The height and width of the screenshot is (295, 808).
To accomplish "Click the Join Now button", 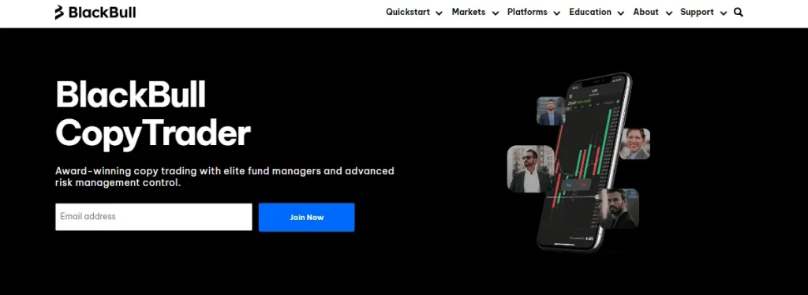I will pos(307,217).
